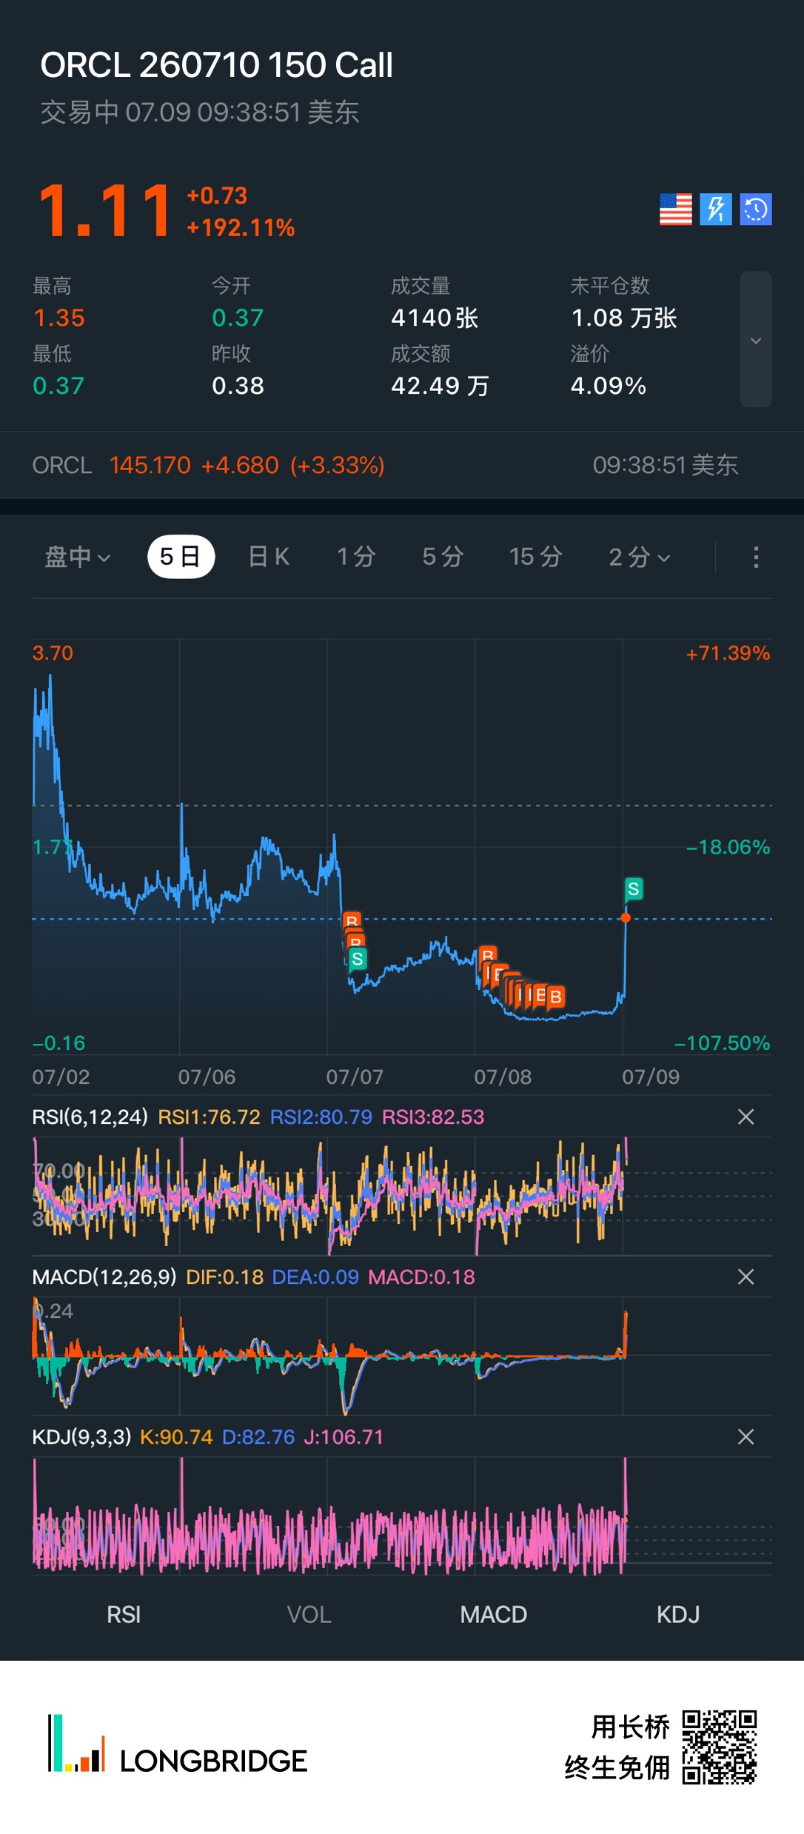Open the three-dot chart options menu
Screen dimensions: 804x1834
(756, 558)
